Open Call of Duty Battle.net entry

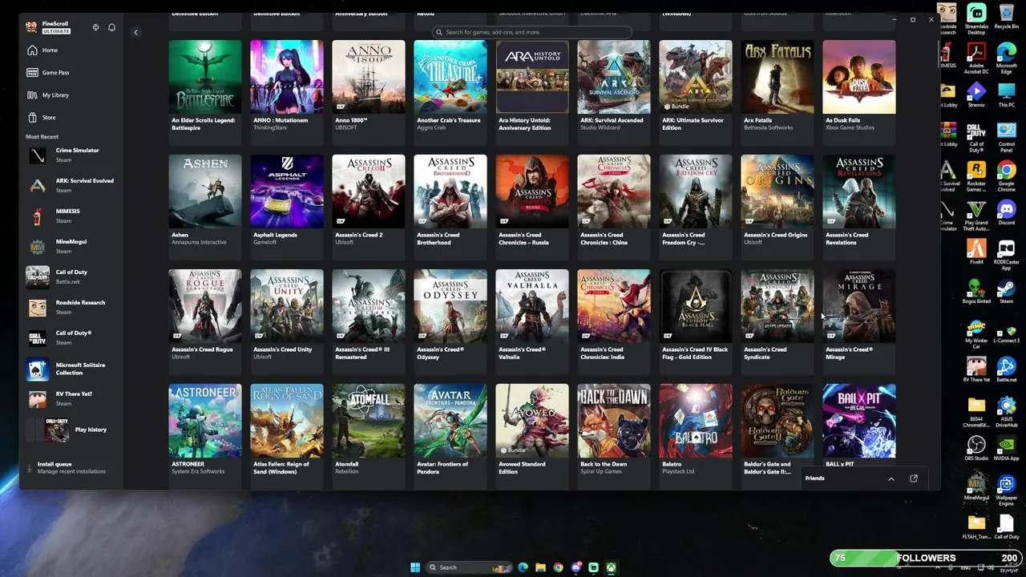point(71,276)
